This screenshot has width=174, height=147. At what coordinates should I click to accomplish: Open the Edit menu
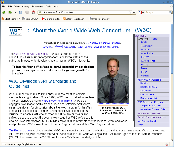[10, 7]
